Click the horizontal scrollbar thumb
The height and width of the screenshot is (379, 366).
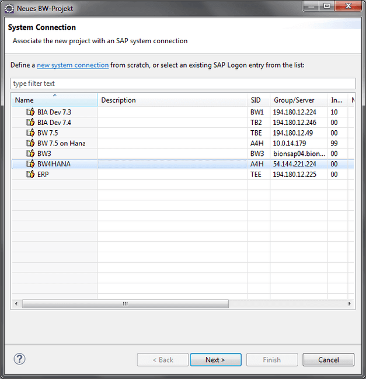click(125, 304)
